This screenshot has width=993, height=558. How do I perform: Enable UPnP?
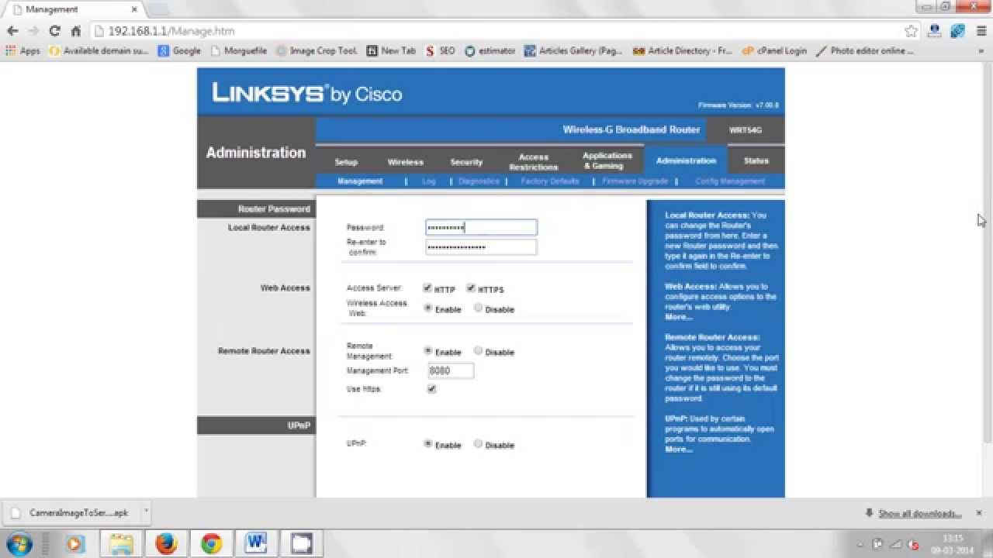427,444
